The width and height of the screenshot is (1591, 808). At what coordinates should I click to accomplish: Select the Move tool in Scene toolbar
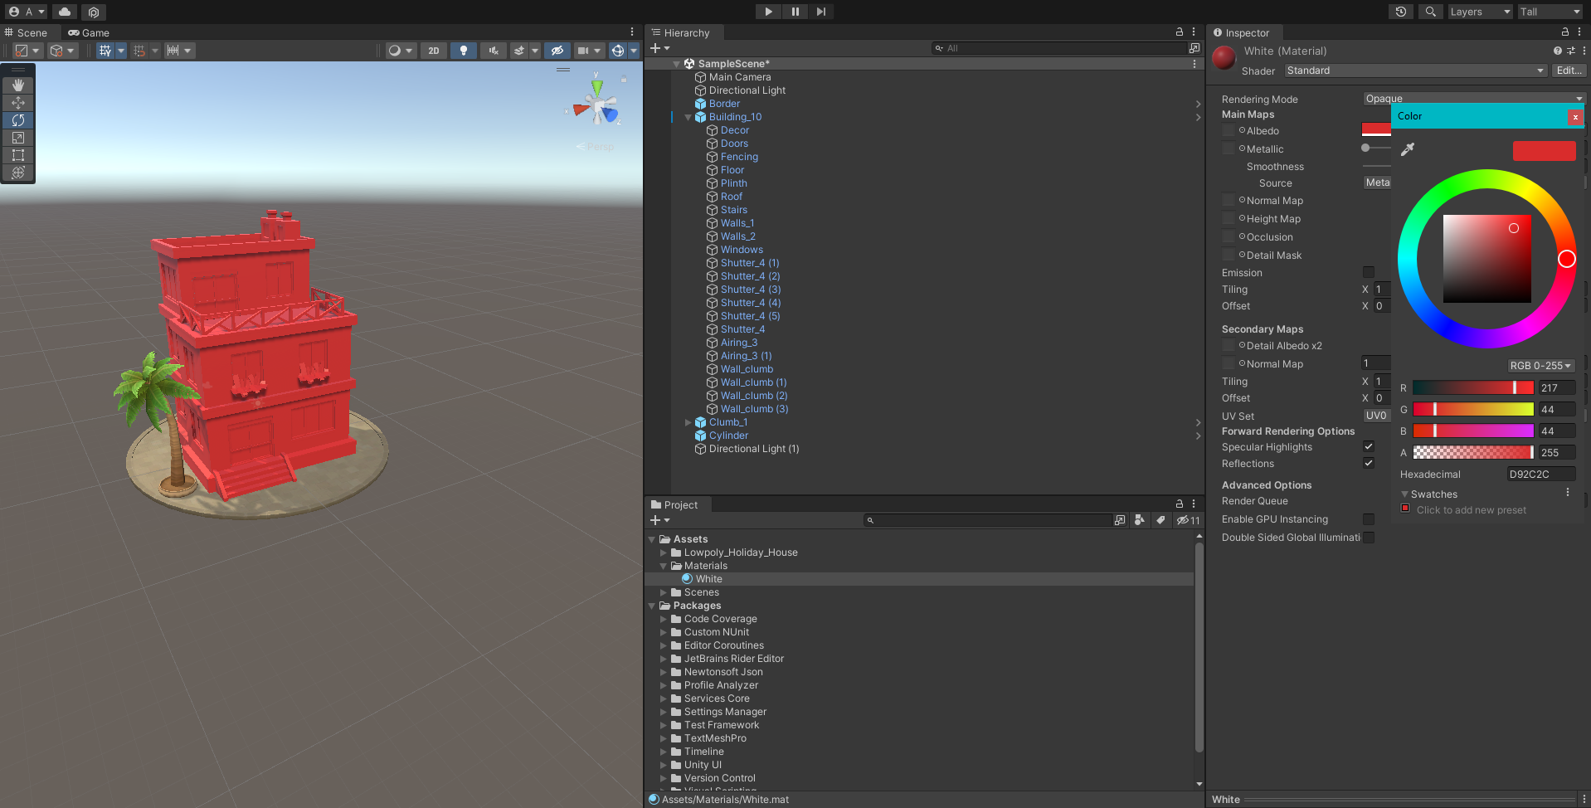point(18,103)
